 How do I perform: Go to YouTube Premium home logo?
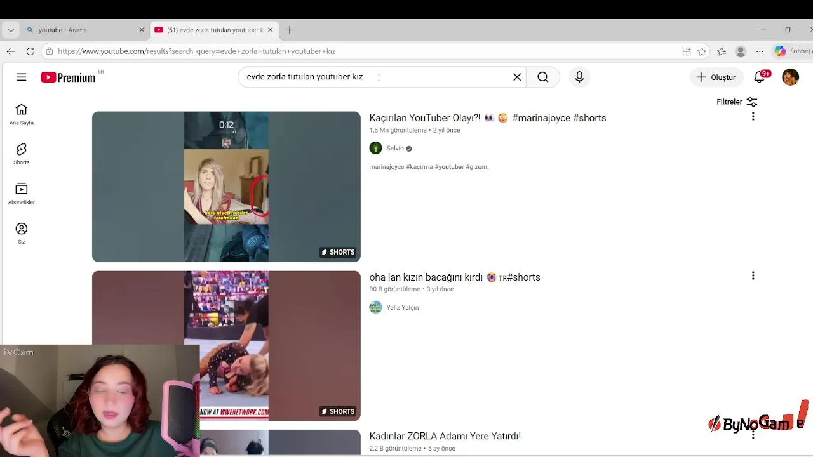[68, 77]
